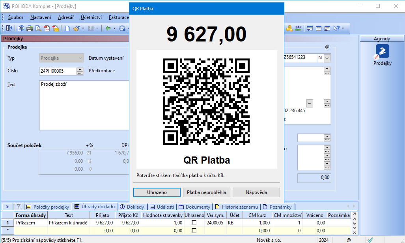Click Novák s.r.o. in status bar
This screenshot has width=405, height=243.
tap(269, 240)
